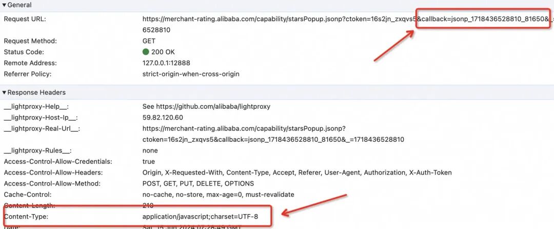
Task: Click the Access-Control-Allow-Headers header name
Action: tap(53, 173)
